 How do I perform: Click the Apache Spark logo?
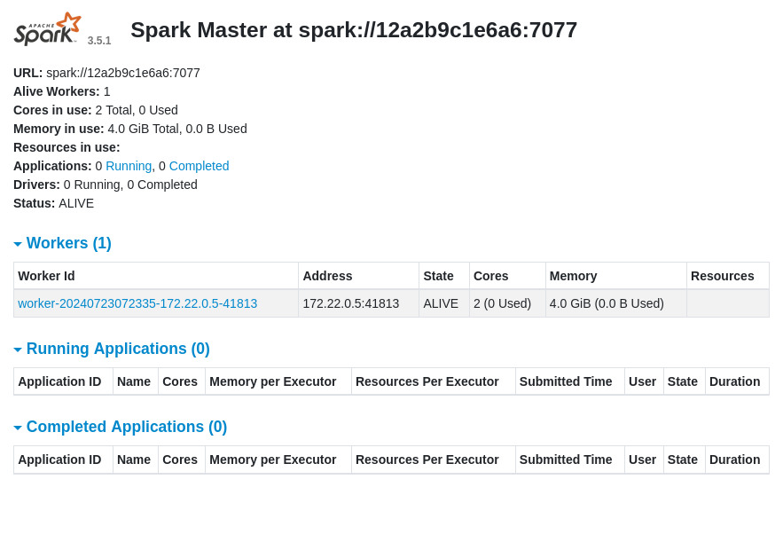48,29
